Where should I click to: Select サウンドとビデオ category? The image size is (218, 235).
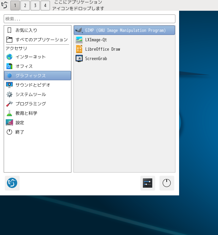click(x=38, y=85)
